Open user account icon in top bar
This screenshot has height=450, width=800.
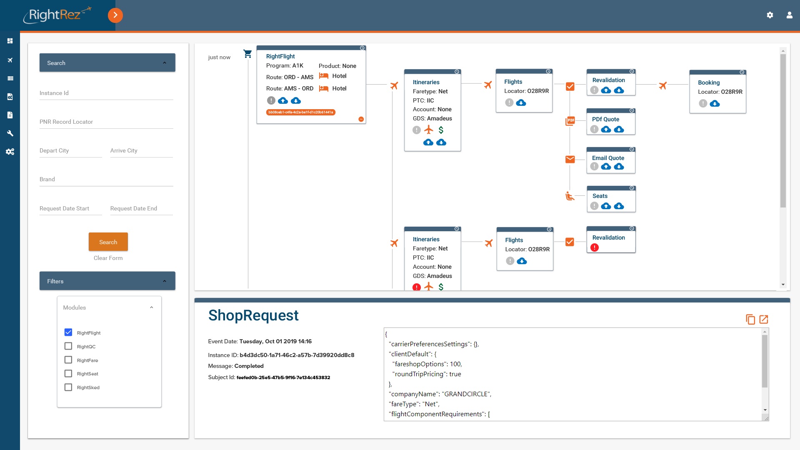(x=790, y=15)
